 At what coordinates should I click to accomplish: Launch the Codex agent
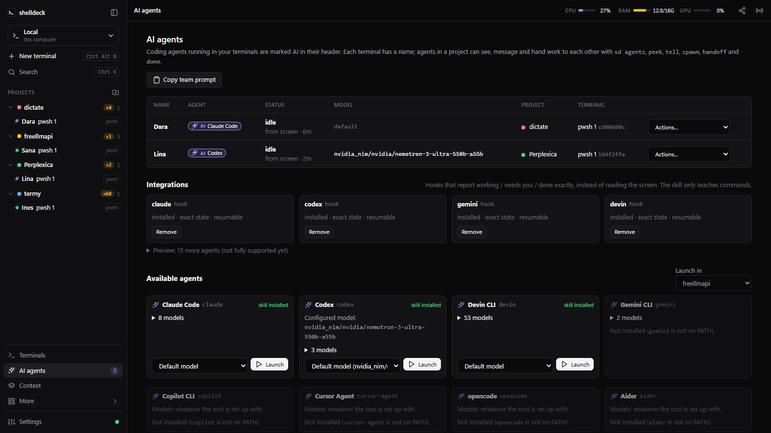pos(422,364)
